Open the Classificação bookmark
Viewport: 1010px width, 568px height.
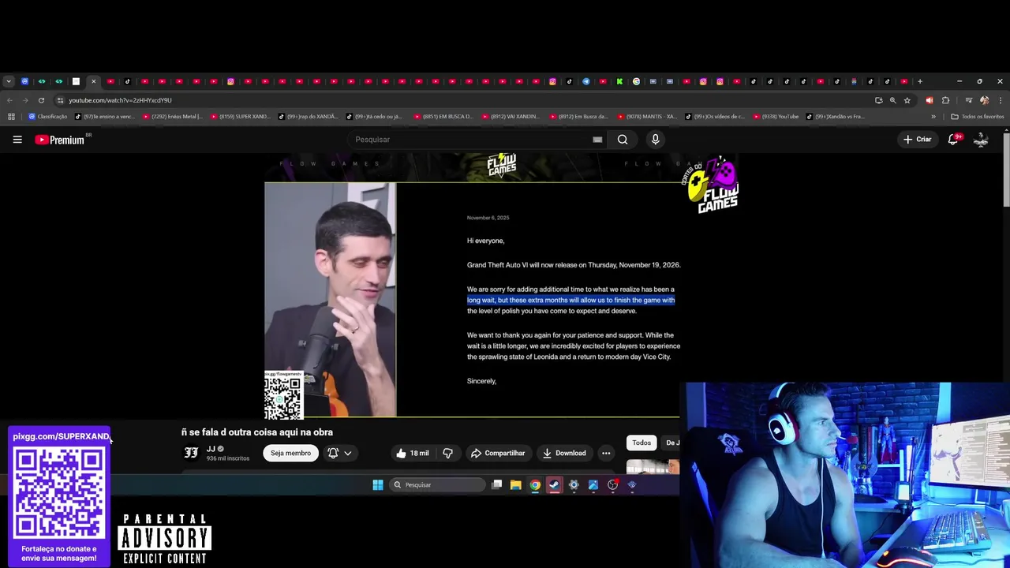click(48, 117)
